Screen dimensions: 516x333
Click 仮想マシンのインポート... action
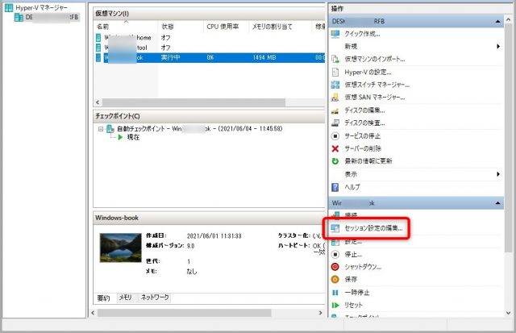point(375,59)
